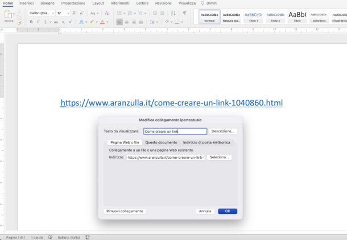Click increase indent icon
This screenshot has width=347, height=240.
pos(162,13)
